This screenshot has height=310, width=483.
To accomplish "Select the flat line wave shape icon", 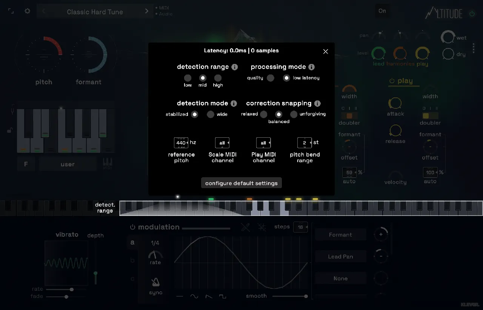I will click(x=180, y=296).
